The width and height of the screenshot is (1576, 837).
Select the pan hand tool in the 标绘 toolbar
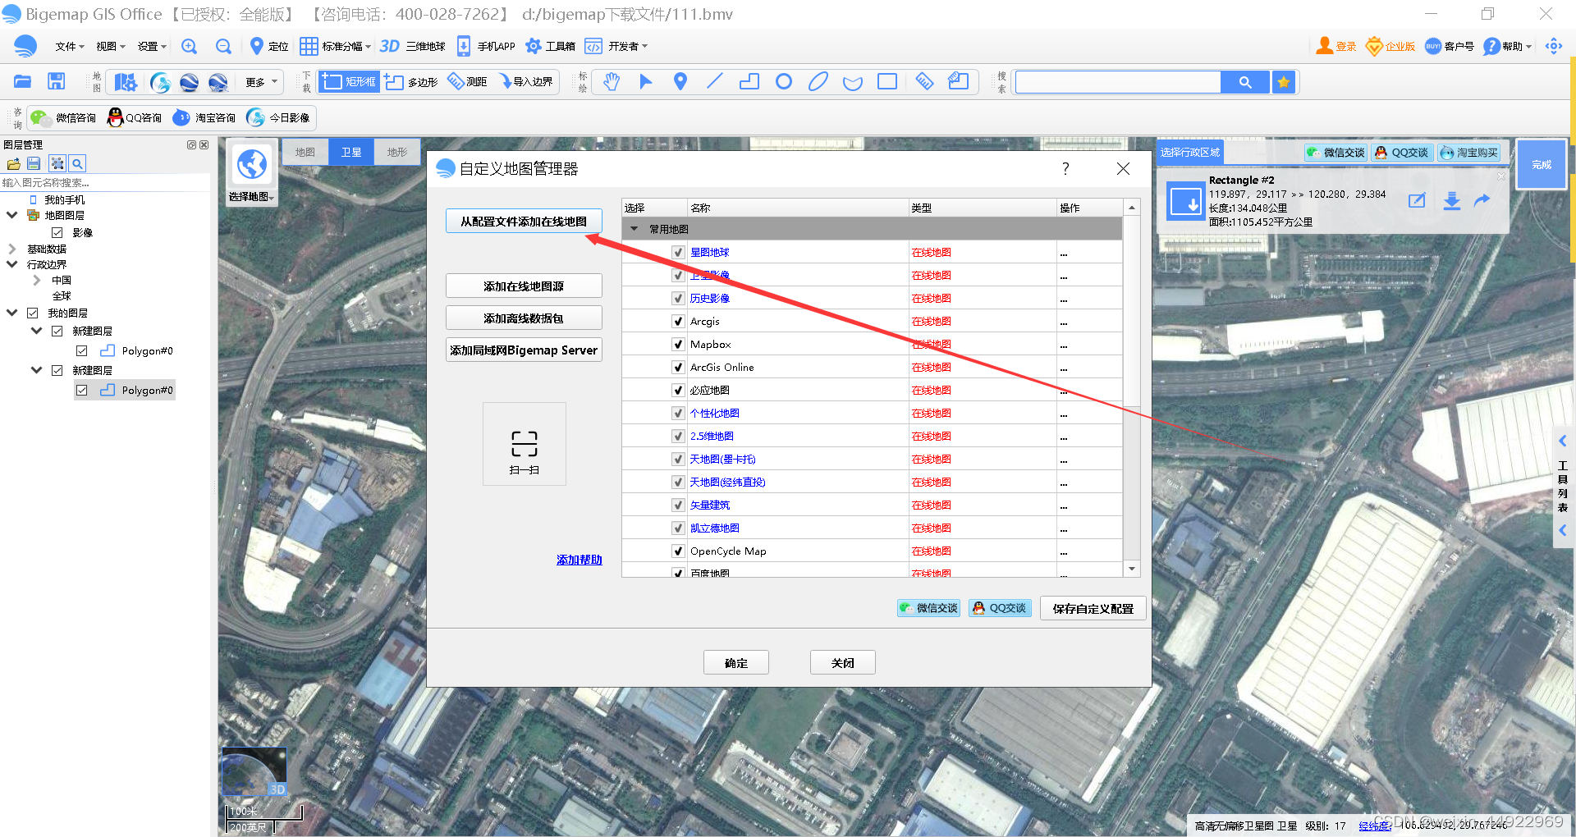(x=611, y=81)
